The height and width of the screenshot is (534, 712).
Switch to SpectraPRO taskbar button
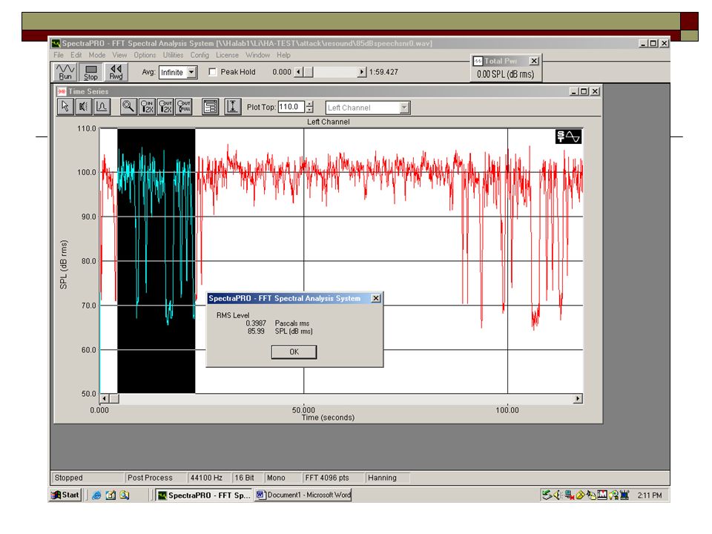click(x=203, y=495)
